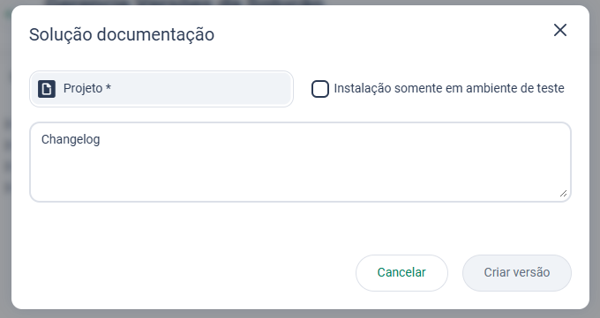Click the Cancelar button

pos(401,273)
